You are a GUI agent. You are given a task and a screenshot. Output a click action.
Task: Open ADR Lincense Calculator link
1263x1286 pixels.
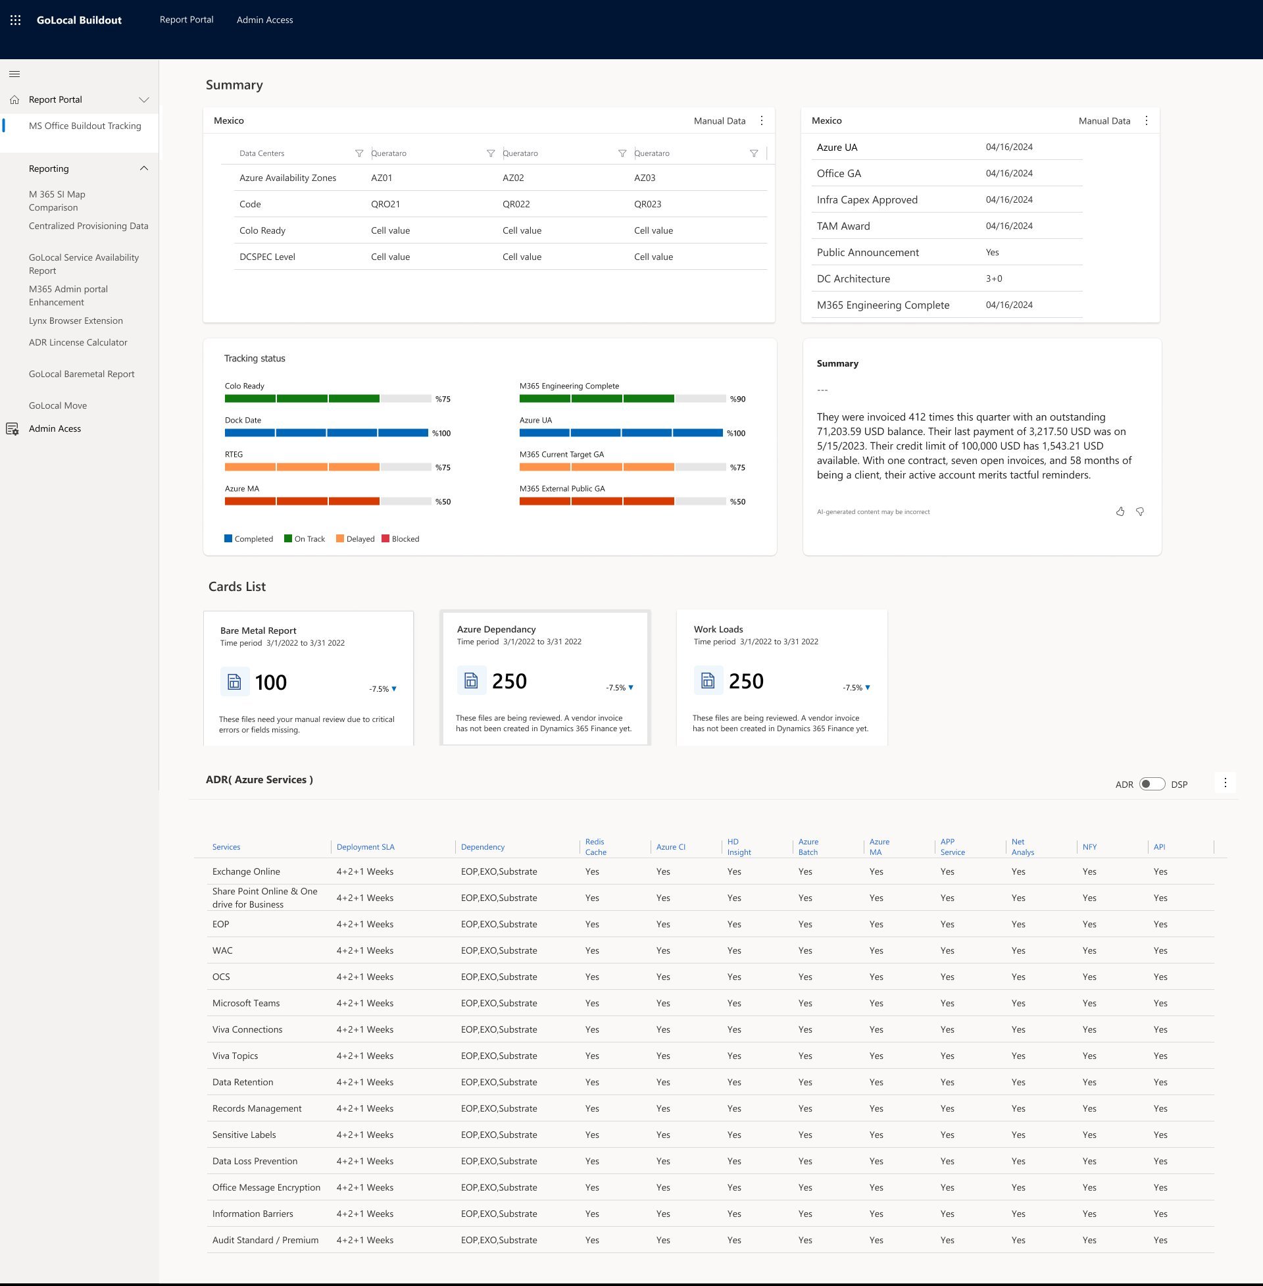pyautogui.click(x=78, y=342)
